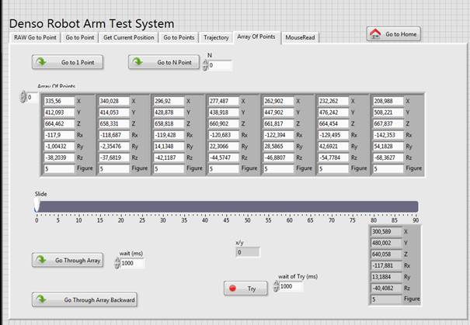This screenshot has width=470, height=325.
Task: Click the N value stepper arrows
Action: click(x=205, y=65)
